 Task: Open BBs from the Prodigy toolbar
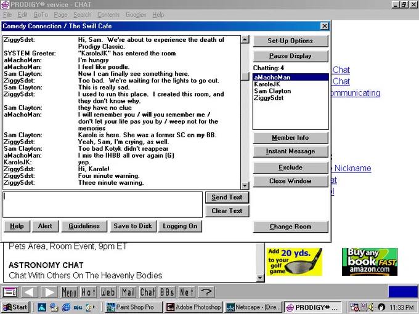(x=167, y=292)
